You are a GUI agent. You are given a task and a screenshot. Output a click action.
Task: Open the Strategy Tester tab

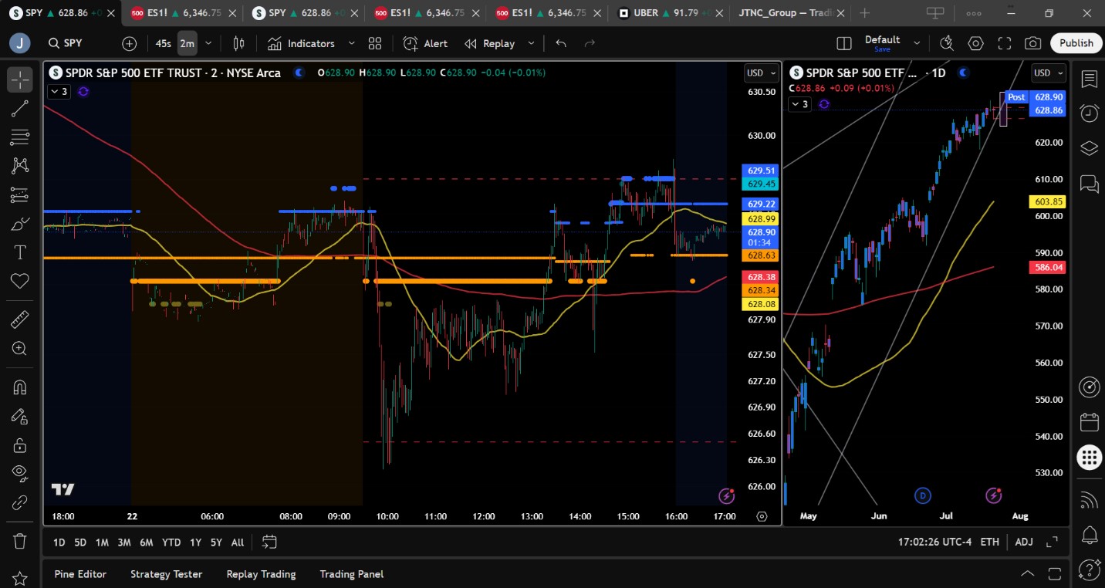pyautogui.click(x=167, y=574)
